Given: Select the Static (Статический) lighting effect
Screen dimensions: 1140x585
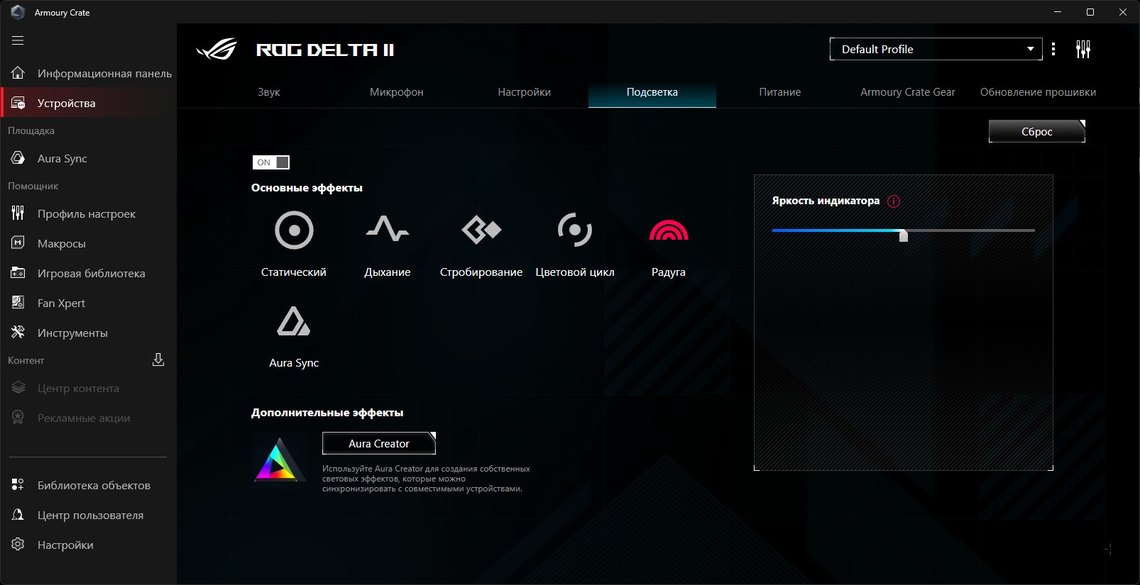Looking at the screenshot, I should [294, 230].
